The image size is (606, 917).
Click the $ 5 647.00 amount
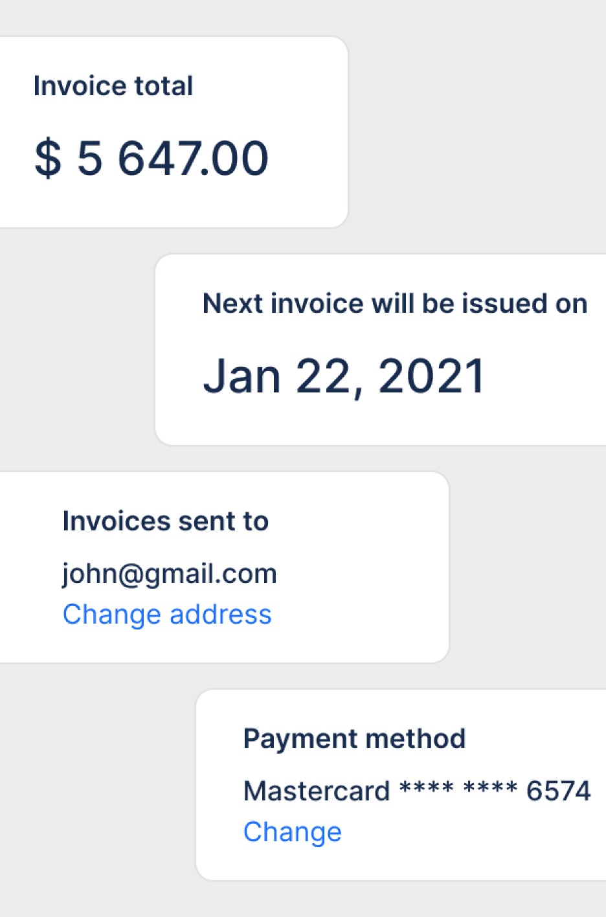[151, 158]
